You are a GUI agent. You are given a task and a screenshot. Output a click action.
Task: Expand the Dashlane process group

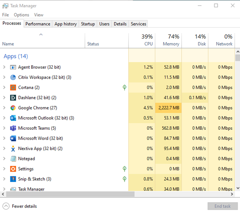point(4,98)
